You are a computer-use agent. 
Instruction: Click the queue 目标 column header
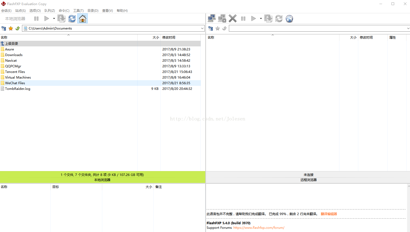pyautogui.click(x=76, y=187)
